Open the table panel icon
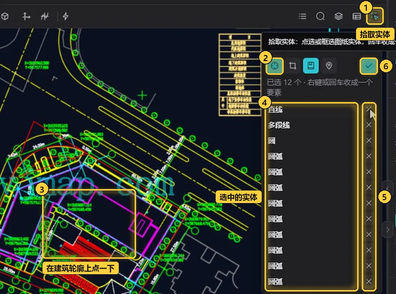 (x=357, y=17)
